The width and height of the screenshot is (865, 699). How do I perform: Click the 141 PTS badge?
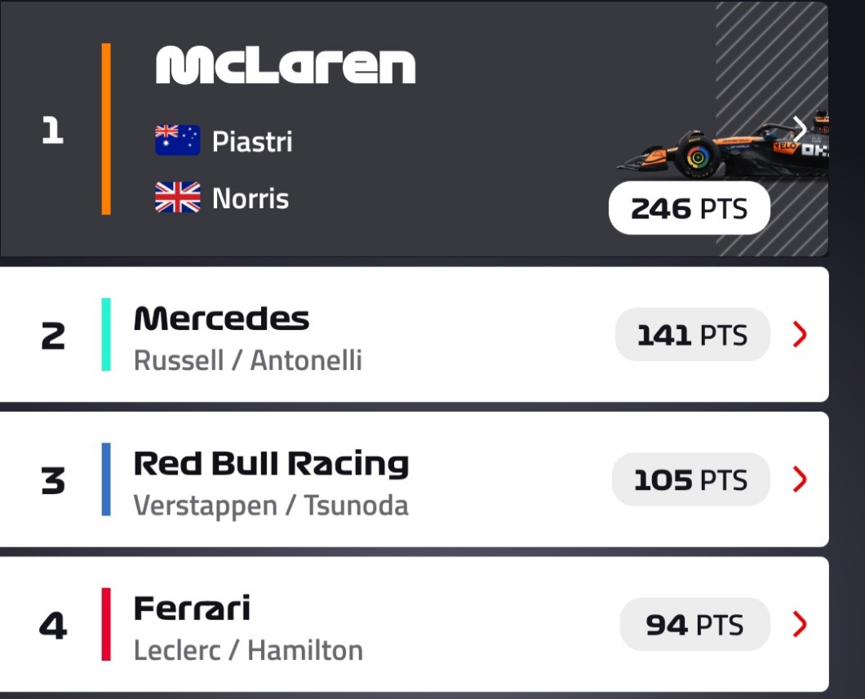click(x=692, y=335)
